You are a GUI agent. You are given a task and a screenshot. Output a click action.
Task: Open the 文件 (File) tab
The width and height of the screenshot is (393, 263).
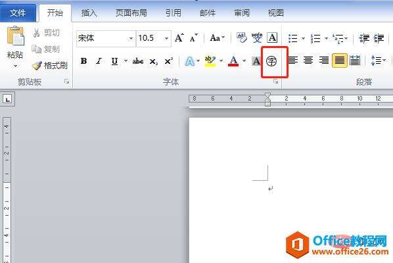point(18,12)
